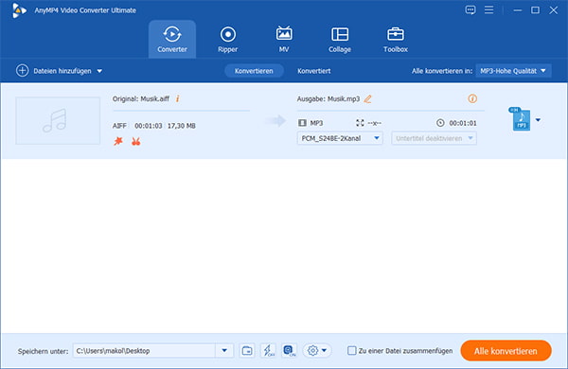Viewport: 568px width, 369px height.
Task: Toggle the lightning fast conversion icon
Action: (268, 350)
